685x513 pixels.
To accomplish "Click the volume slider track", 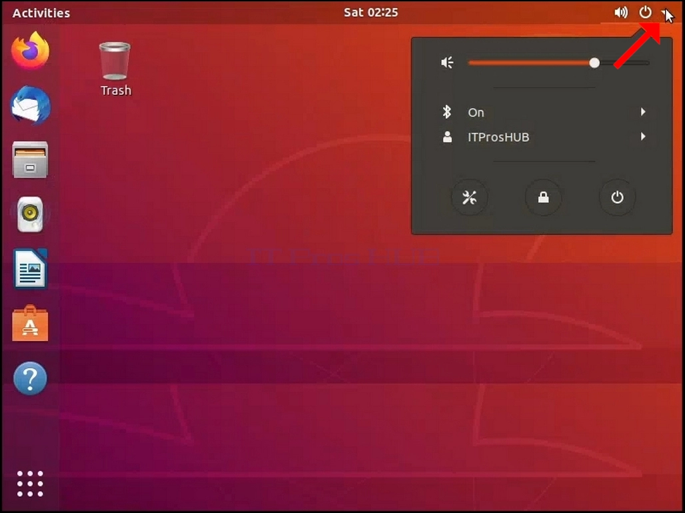I will pyautogui.click(x=558, y=63).
